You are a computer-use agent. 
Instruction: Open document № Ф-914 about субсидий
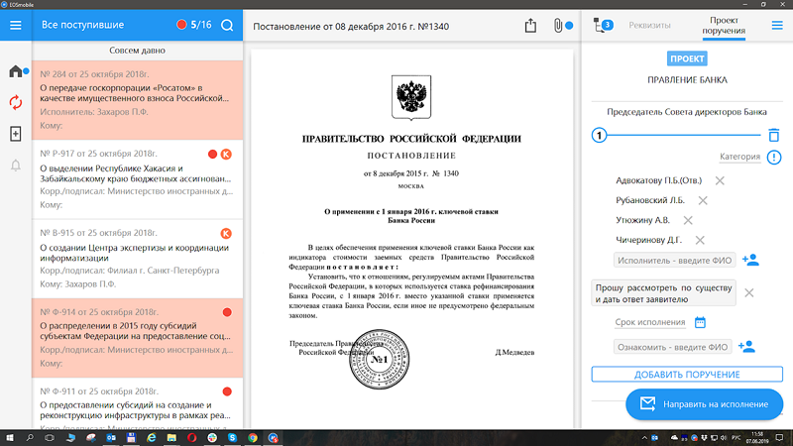click(x=137, y=338)
